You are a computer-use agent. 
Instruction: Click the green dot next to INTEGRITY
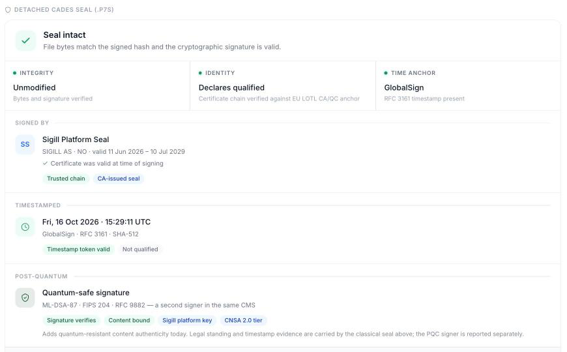15,73
